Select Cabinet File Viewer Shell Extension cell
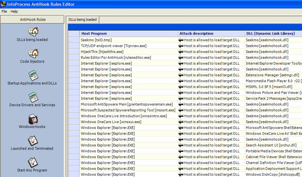 point(273,157)
